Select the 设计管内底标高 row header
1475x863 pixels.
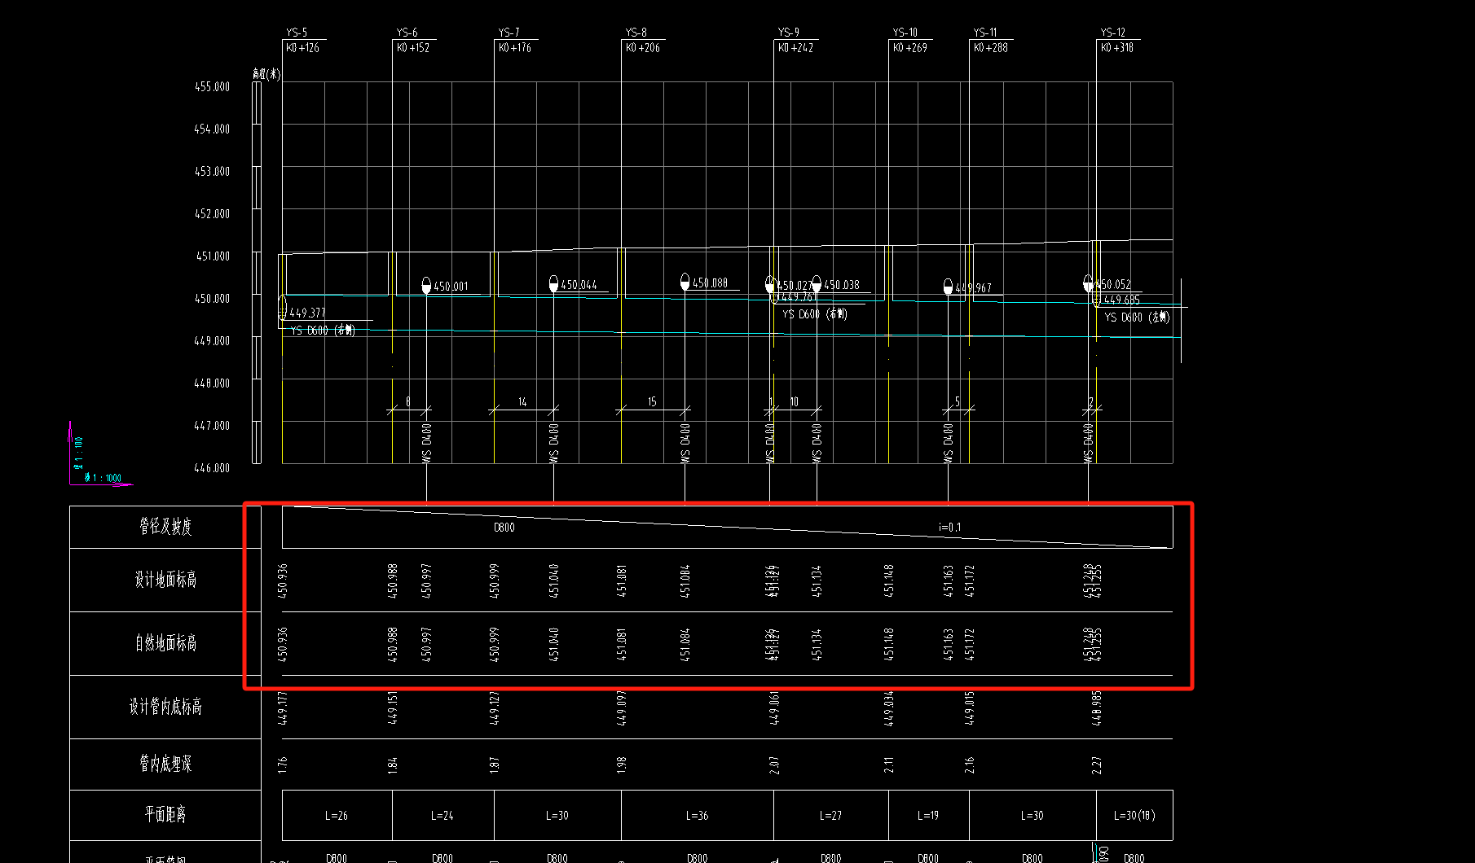[x=165, y=707]
